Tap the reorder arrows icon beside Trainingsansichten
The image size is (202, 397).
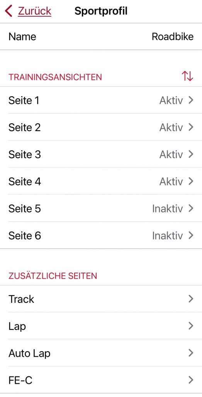[187, 76]
